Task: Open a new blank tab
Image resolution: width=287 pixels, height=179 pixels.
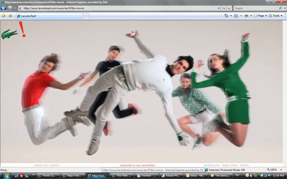Action: [86, 16]
